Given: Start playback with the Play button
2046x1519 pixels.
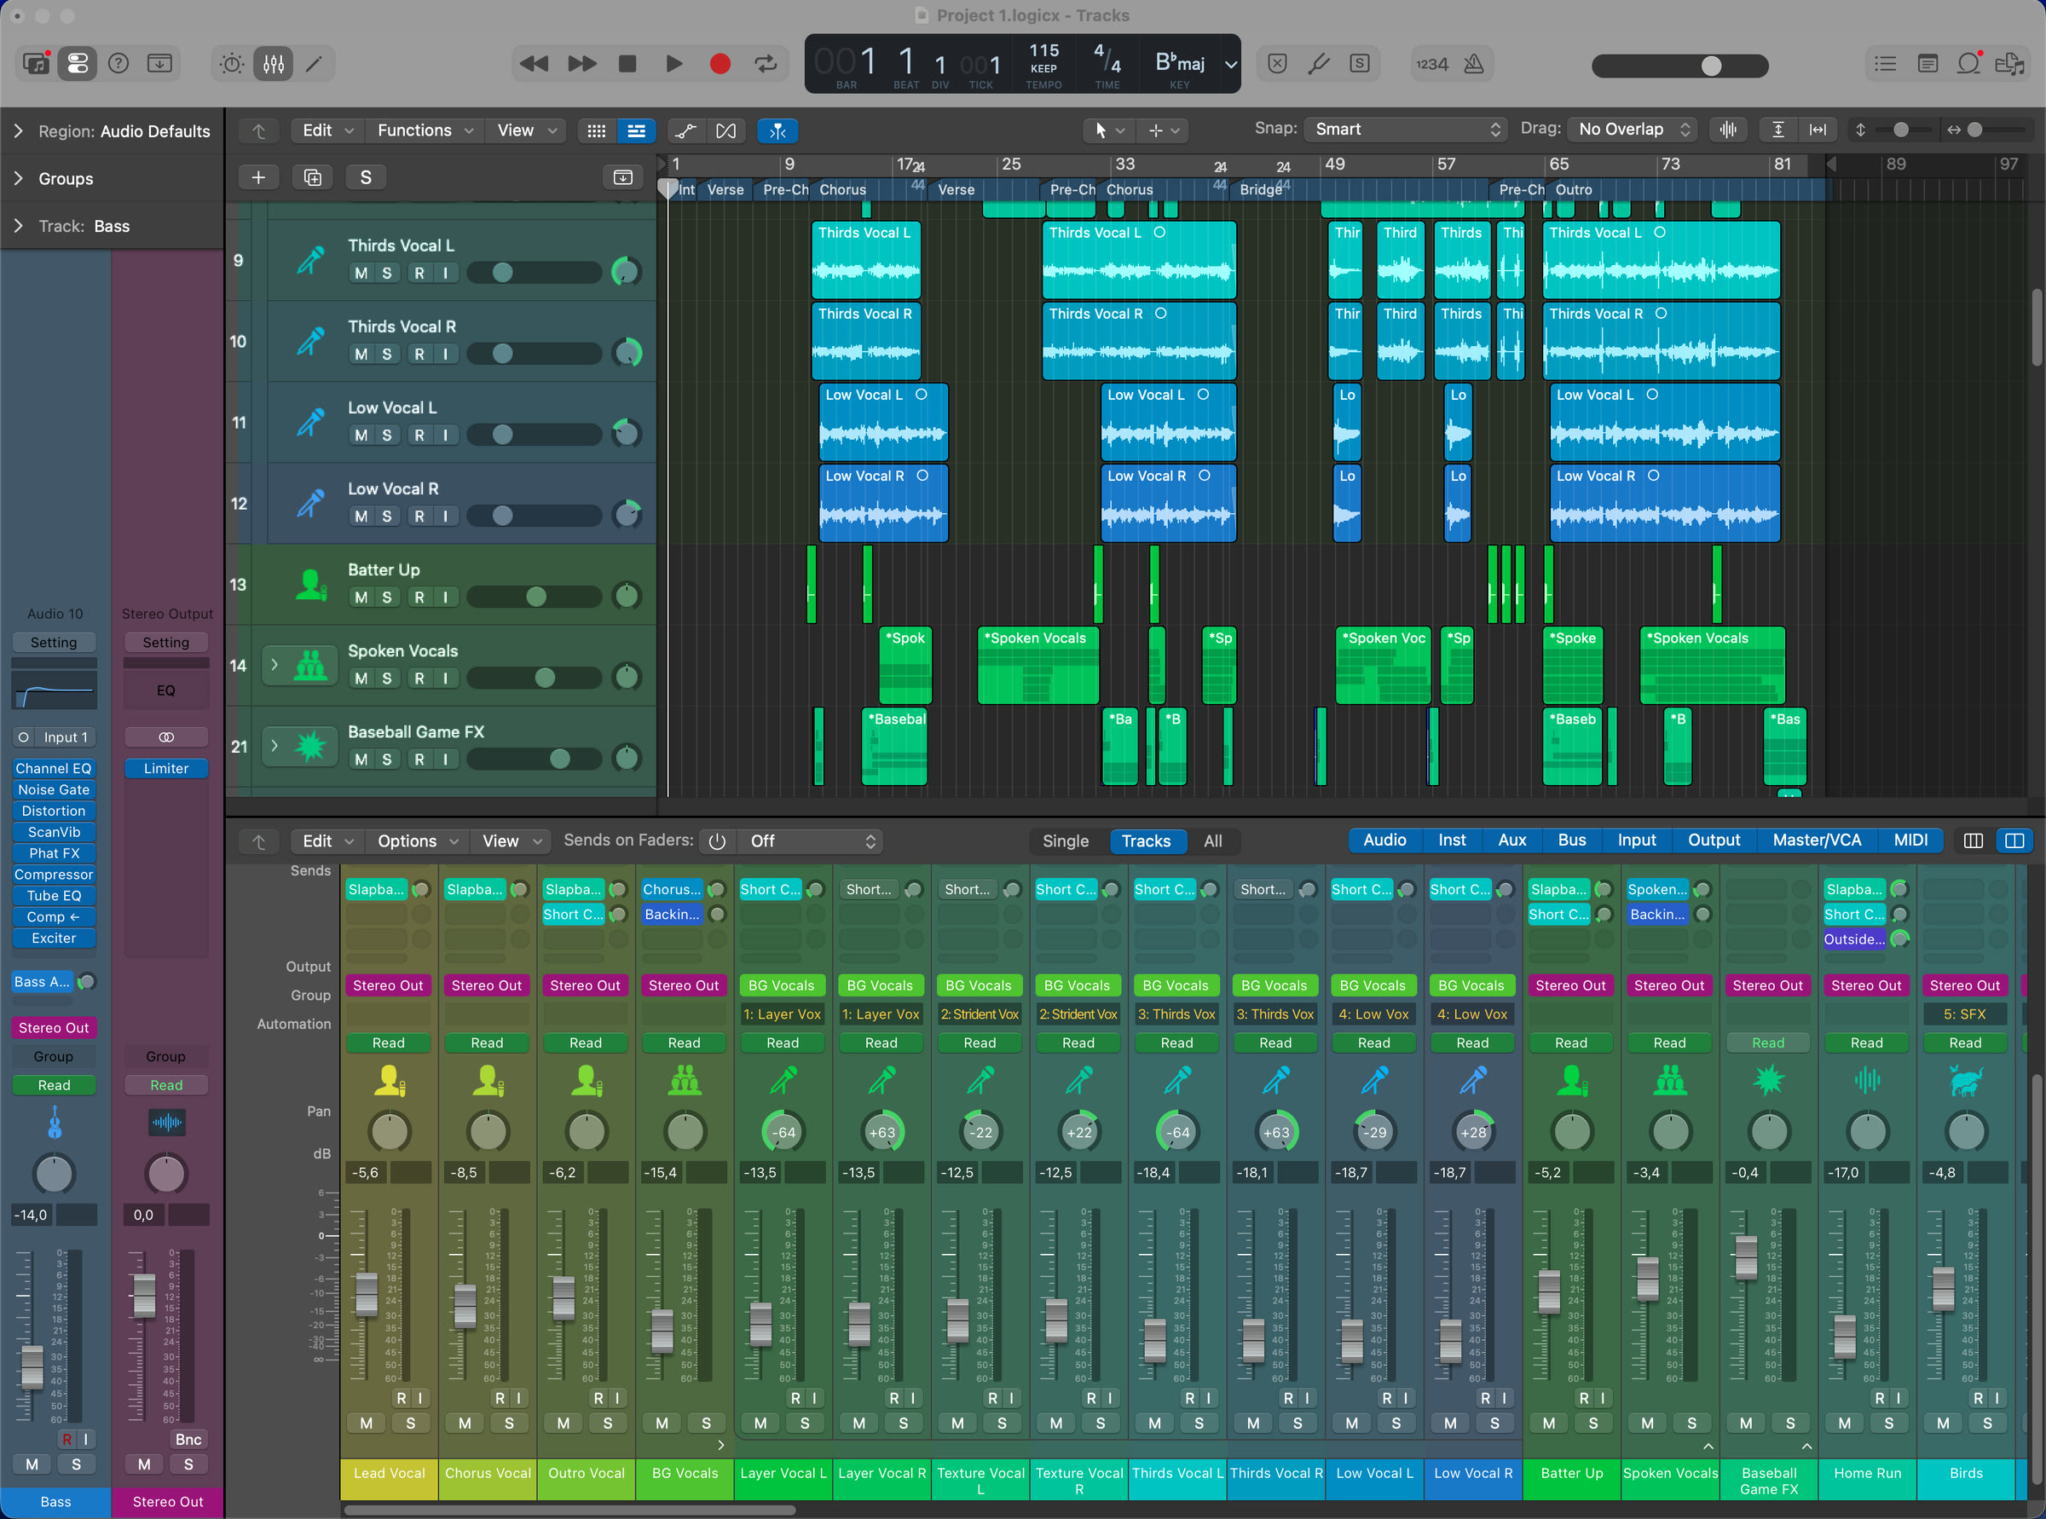Looking at the screenshot, I should coord(674,63).
